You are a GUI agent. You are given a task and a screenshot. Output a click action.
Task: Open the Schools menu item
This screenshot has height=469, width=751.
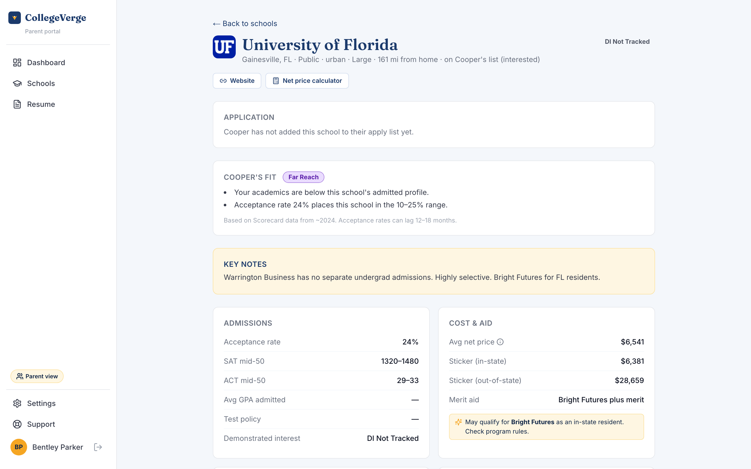(x=58, y=83)
